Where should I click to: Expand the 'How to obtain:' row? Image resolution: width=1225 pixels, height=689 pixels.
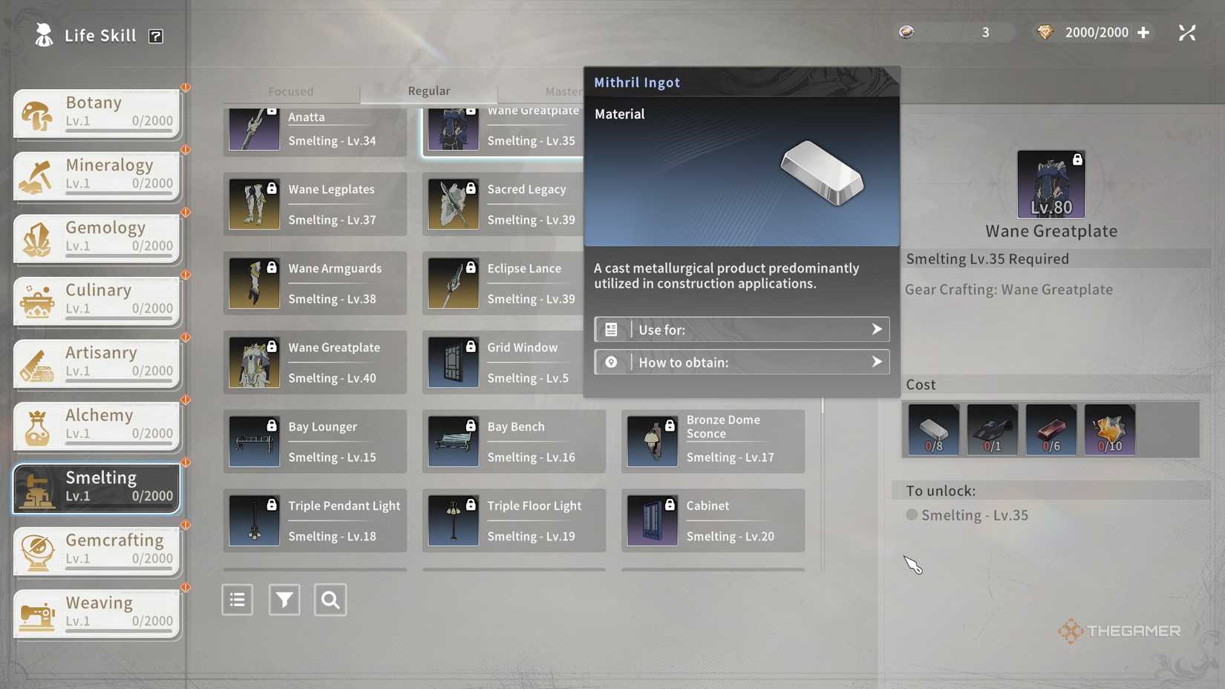pyautogui.click(x=742, y=362)
